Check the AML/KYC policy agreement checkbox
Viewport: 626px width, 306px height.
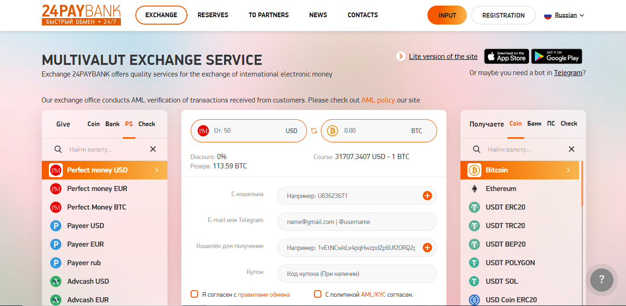click(318, 294)
